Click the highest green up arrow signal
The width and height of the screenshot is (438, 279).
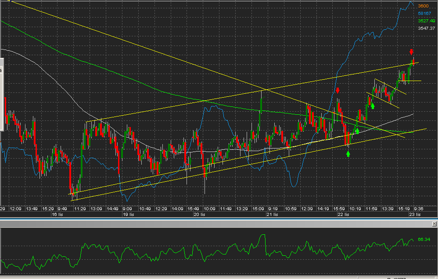pos(373,106)
